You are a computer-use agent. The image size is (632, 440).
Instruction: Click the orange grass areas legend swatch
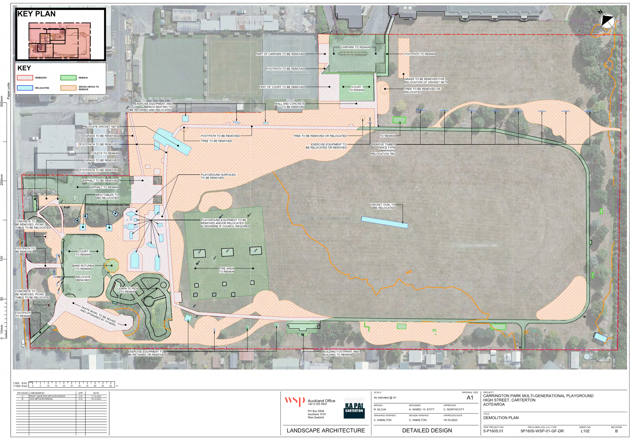(x=68, y=88)
